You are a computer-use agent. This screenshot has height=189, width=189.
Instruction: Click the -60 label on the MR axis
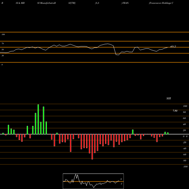click(x=184, y=155)
